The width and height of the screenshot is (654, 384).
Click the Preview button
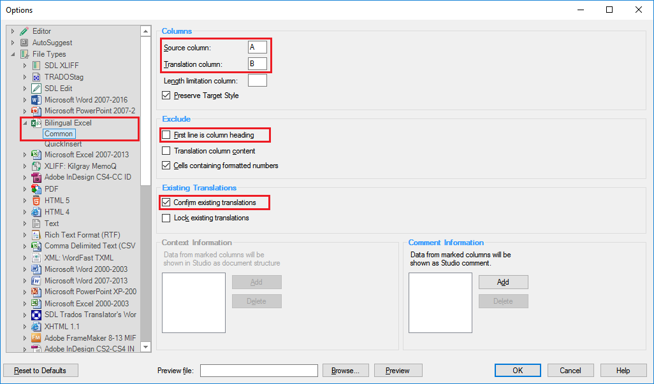(398, 370)
